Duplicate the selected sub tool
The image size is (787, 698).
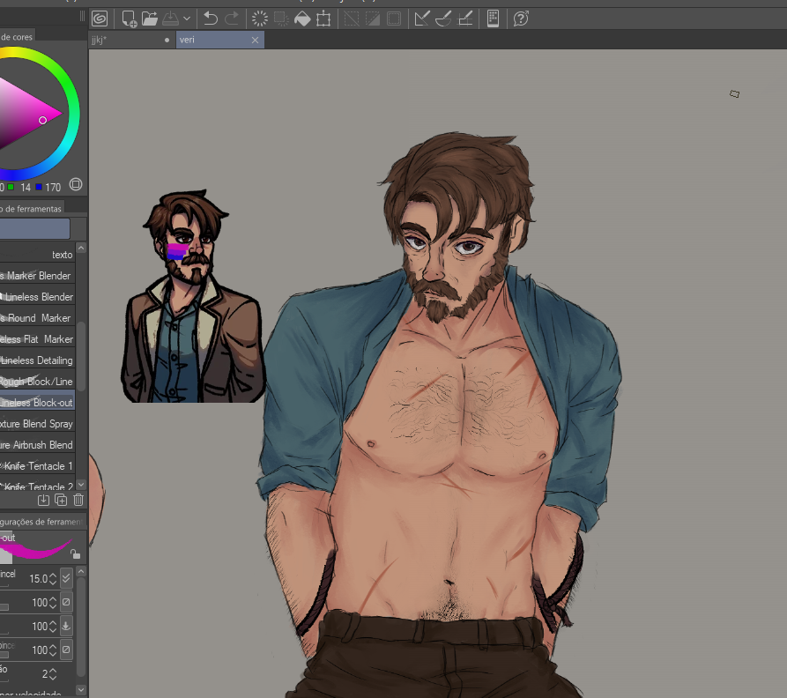pos(61,500)
